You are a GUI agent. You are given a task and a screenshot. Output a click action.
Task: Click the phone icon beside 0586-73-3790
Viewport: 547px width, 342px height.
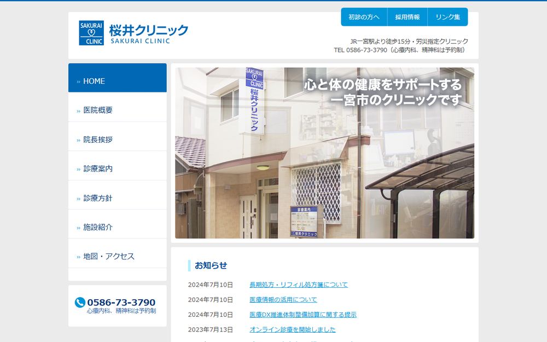[80, 302]
